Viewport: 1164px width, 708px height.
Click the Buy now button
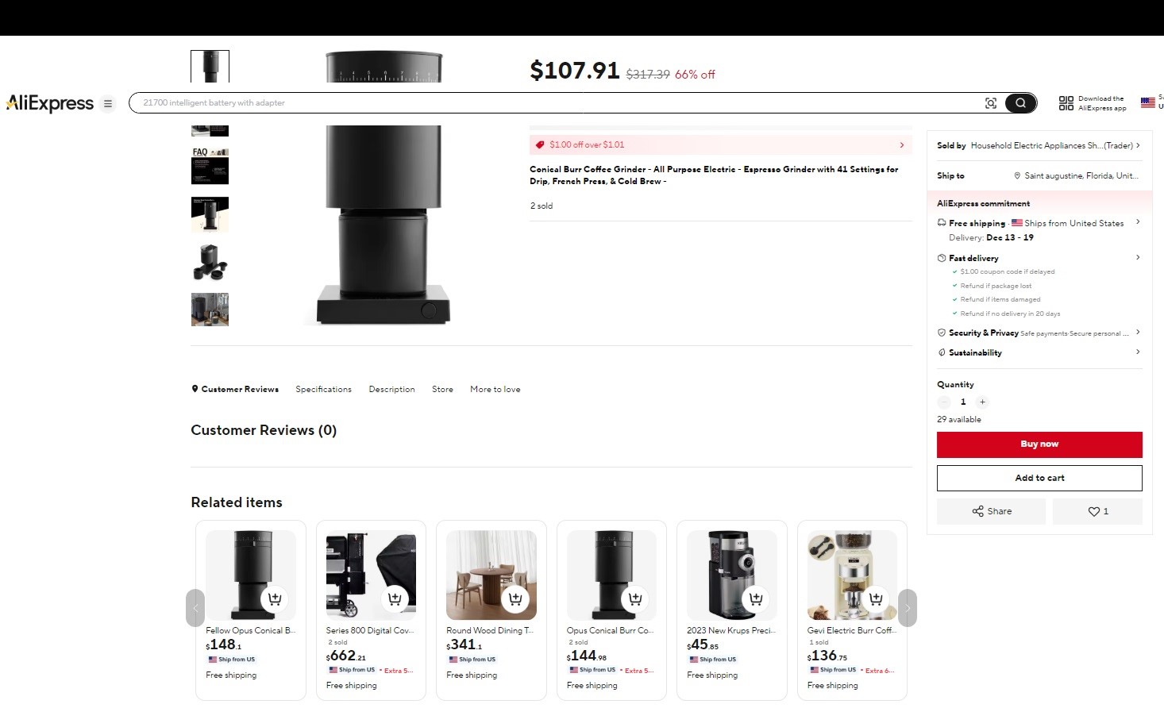(1039, 444)
